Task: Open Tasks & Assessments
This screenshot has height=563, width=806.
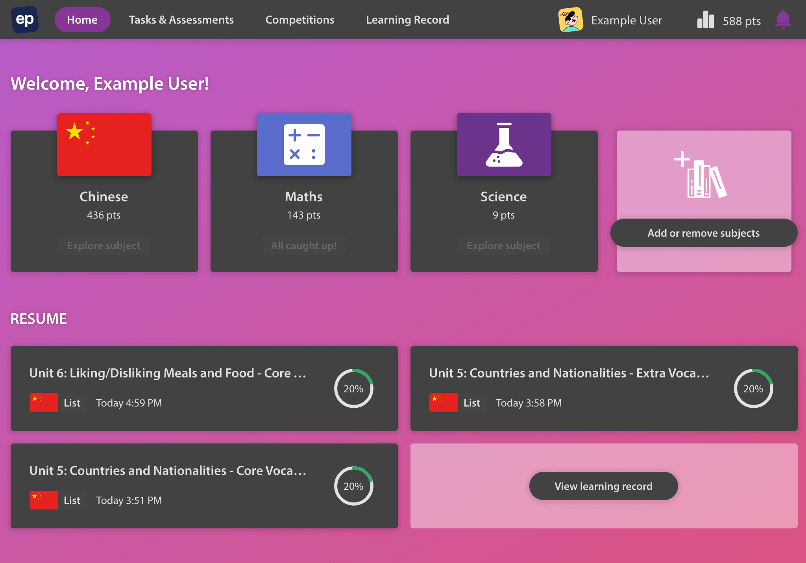Action: tap(181, 20)
